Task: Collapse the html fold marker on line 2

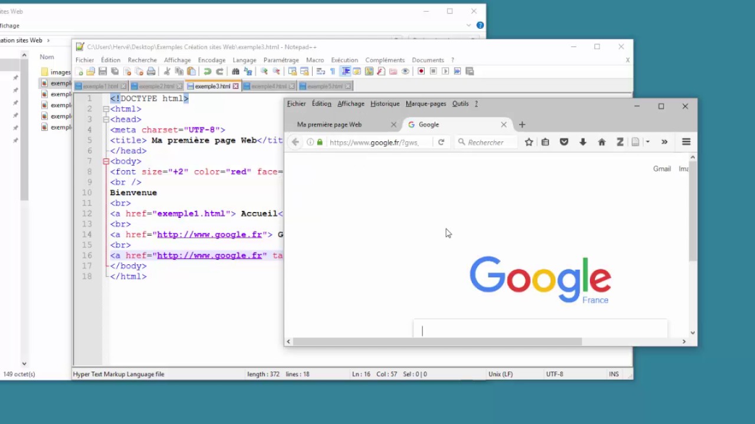Action: coord(106,109)
